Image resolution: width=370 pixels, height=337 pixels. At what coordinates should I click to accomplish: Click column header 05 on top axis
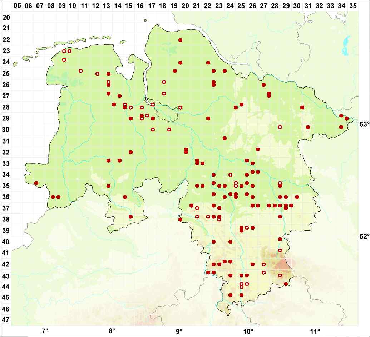[17, 5]
